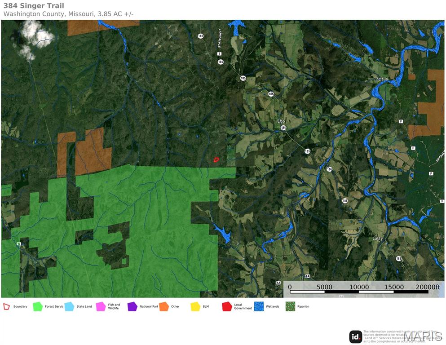Click the Riparian pattern legend icon

pos(291,306)
